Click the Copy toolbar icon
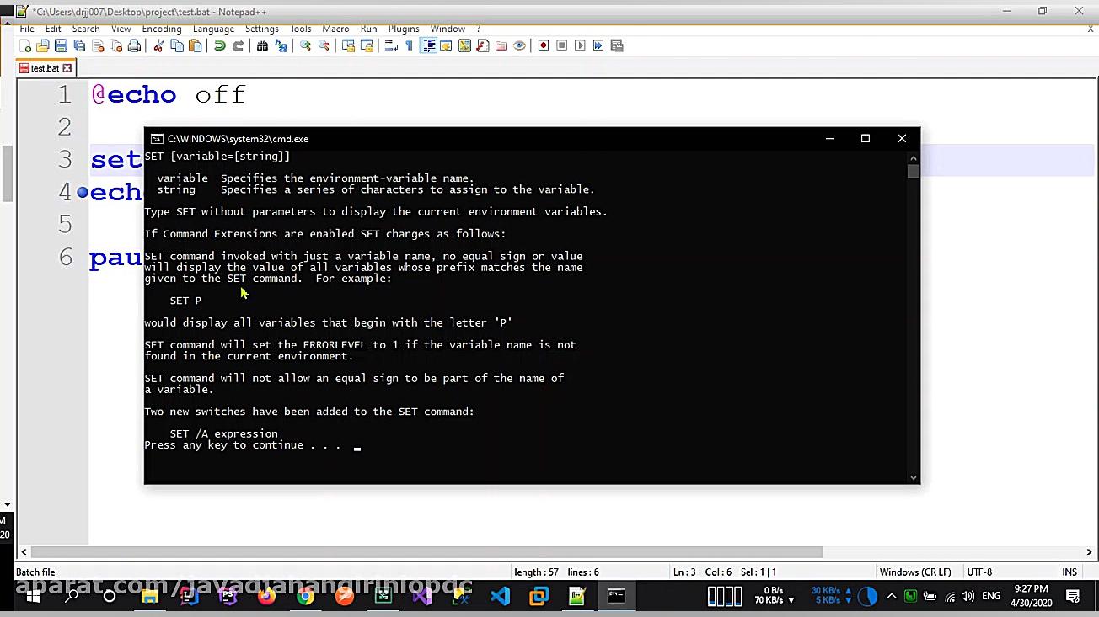This screenshot has height=617, width=1099. click(177, 45)
